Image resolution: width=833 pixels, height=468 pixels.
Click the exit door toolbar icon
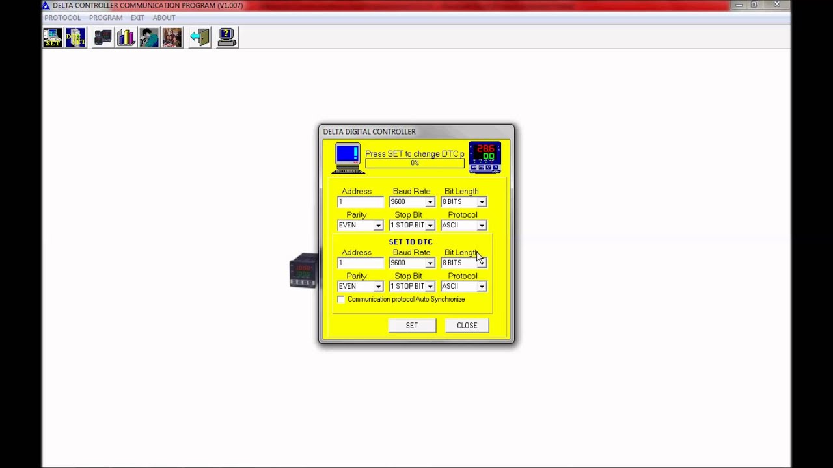click(x=200, y=38)
